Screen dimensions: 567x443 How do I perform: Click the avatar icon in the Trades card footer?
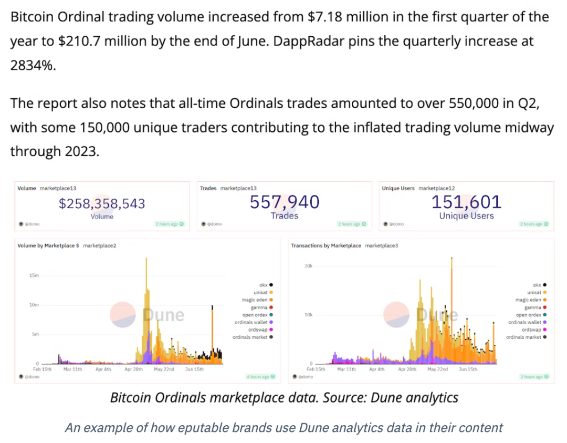[x=204, y=224]
